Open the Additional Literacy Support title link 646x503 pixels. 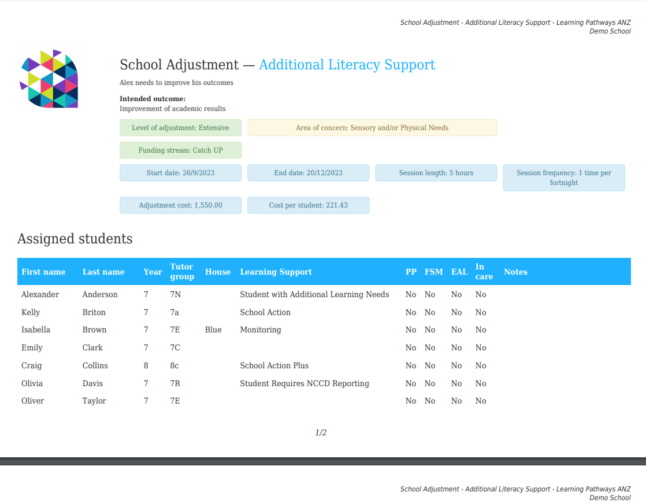(x=347, y=65)
